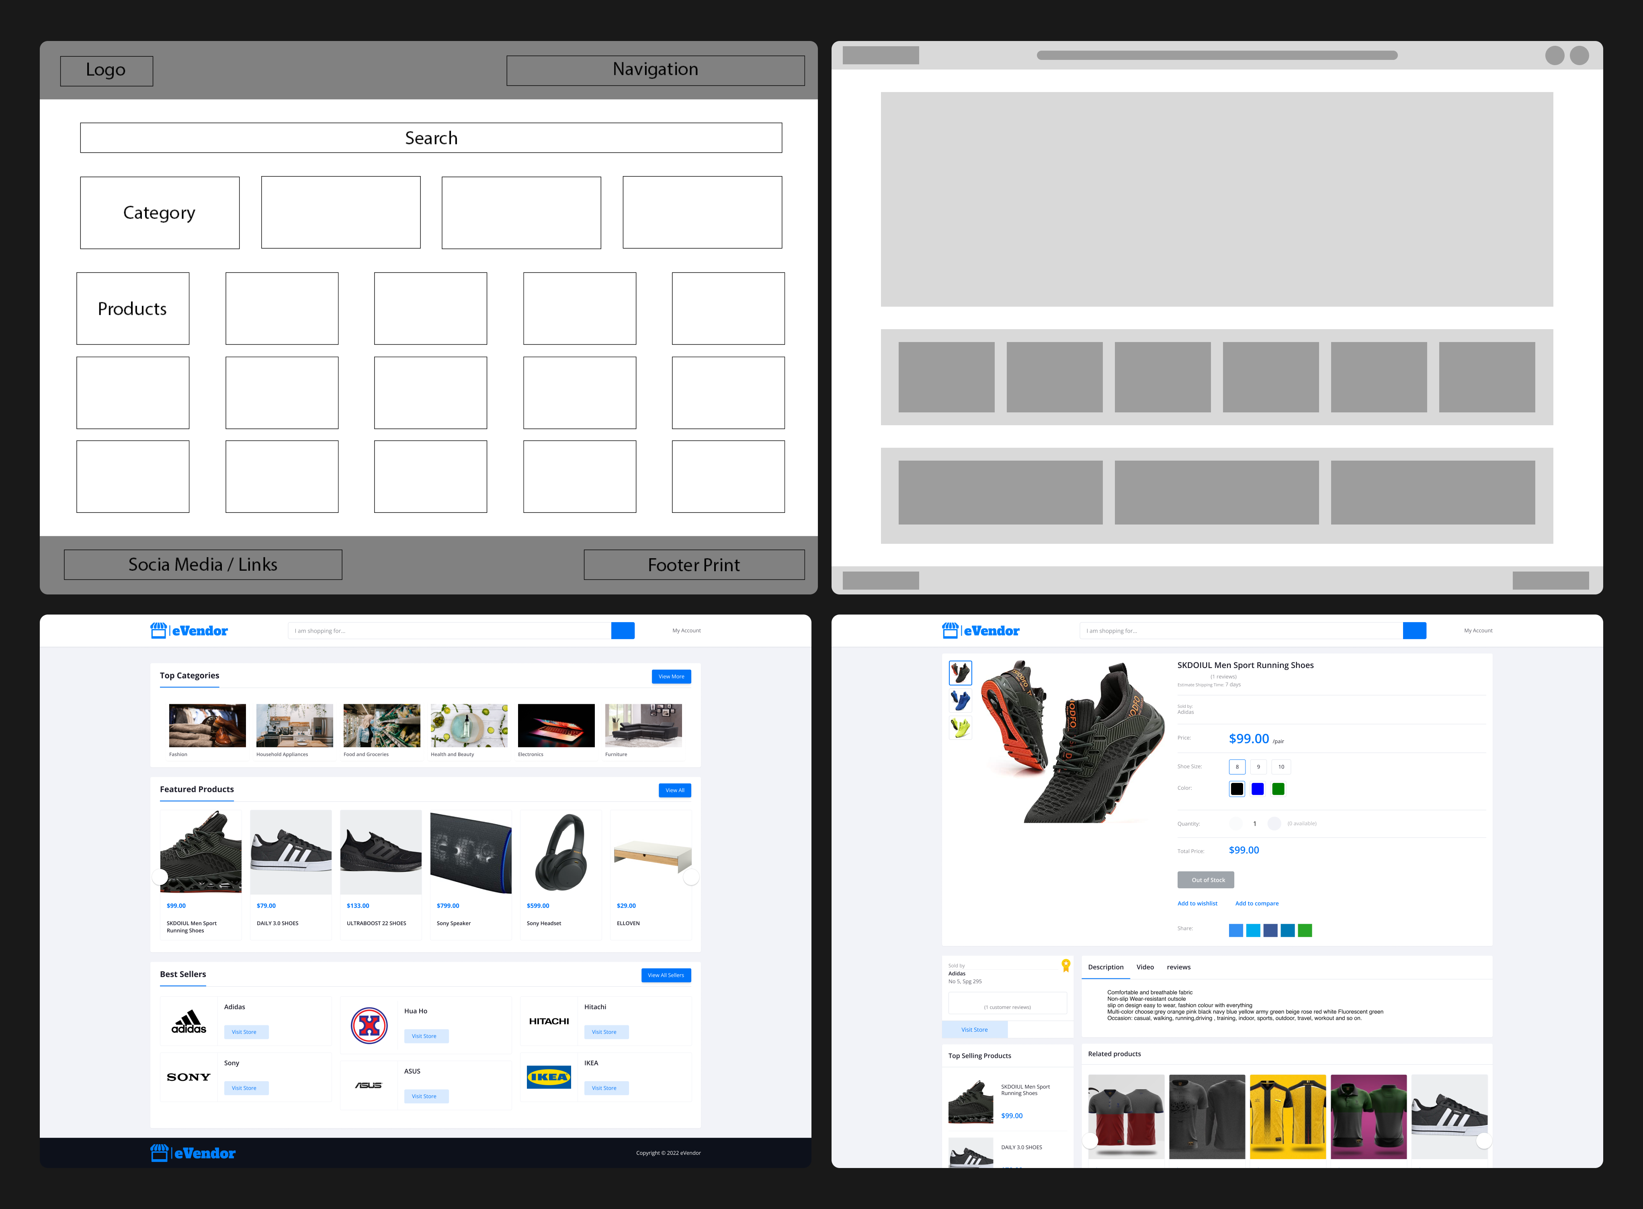This screenshot has width=1643, height=1209.
Task: Click View More in Top Categories
Action: pyautogui.click(x=671, y=676)
